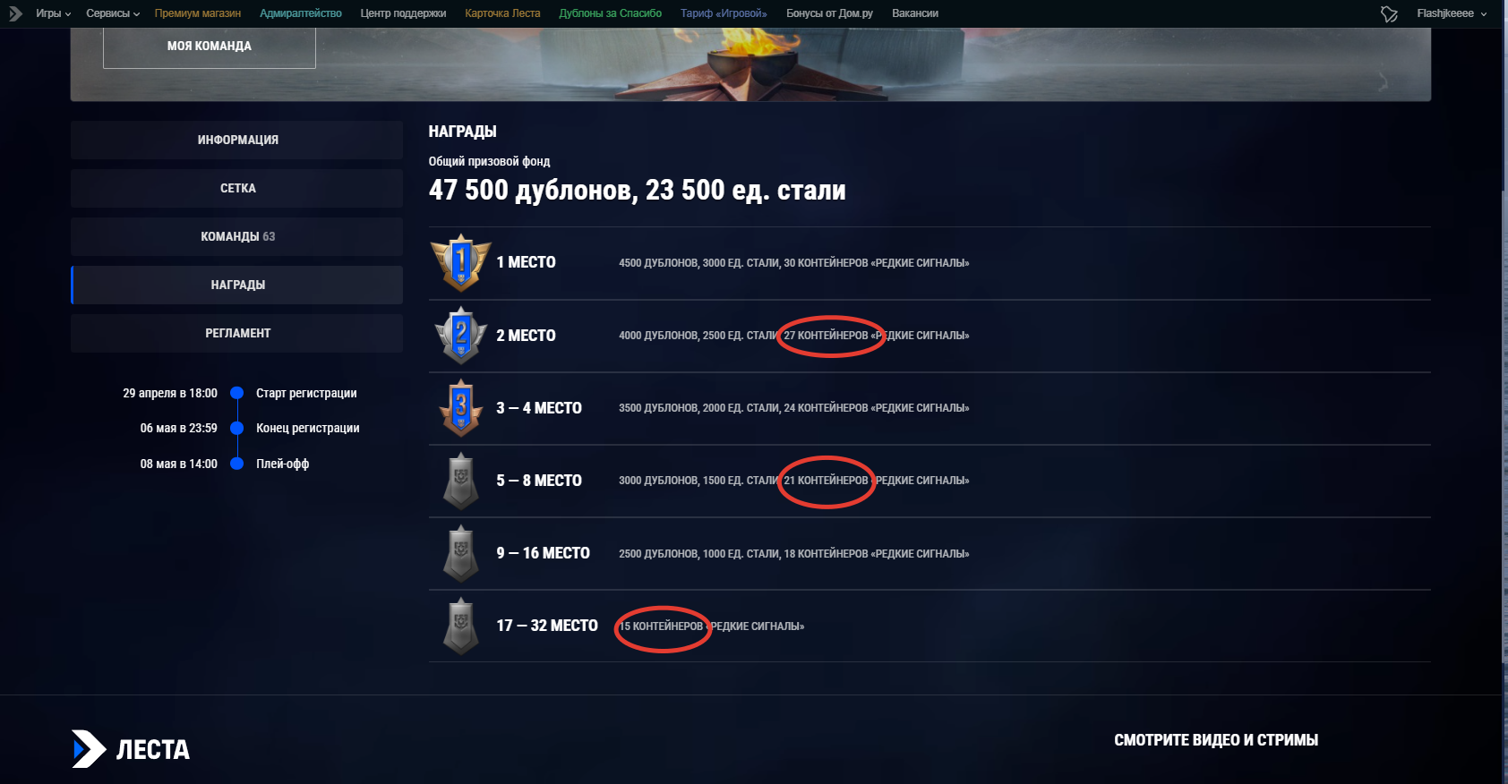Image resolution: width=1508 pixels, height=784 pixels.
Task: Open the notifications icon near username
Action: (1389, 13)
